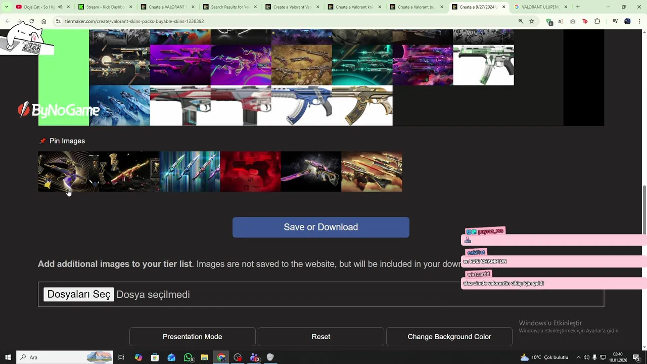Screen dimensions: 647x364
Task: Open the browser profile avatar
Action: [627, 21]
